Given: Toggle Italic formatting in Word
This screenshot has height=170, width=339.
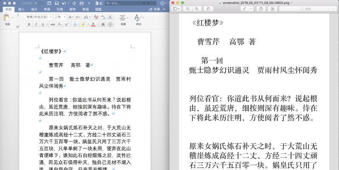Looking at the screenshot, I should pyautogui.click(x=36, y=25).
